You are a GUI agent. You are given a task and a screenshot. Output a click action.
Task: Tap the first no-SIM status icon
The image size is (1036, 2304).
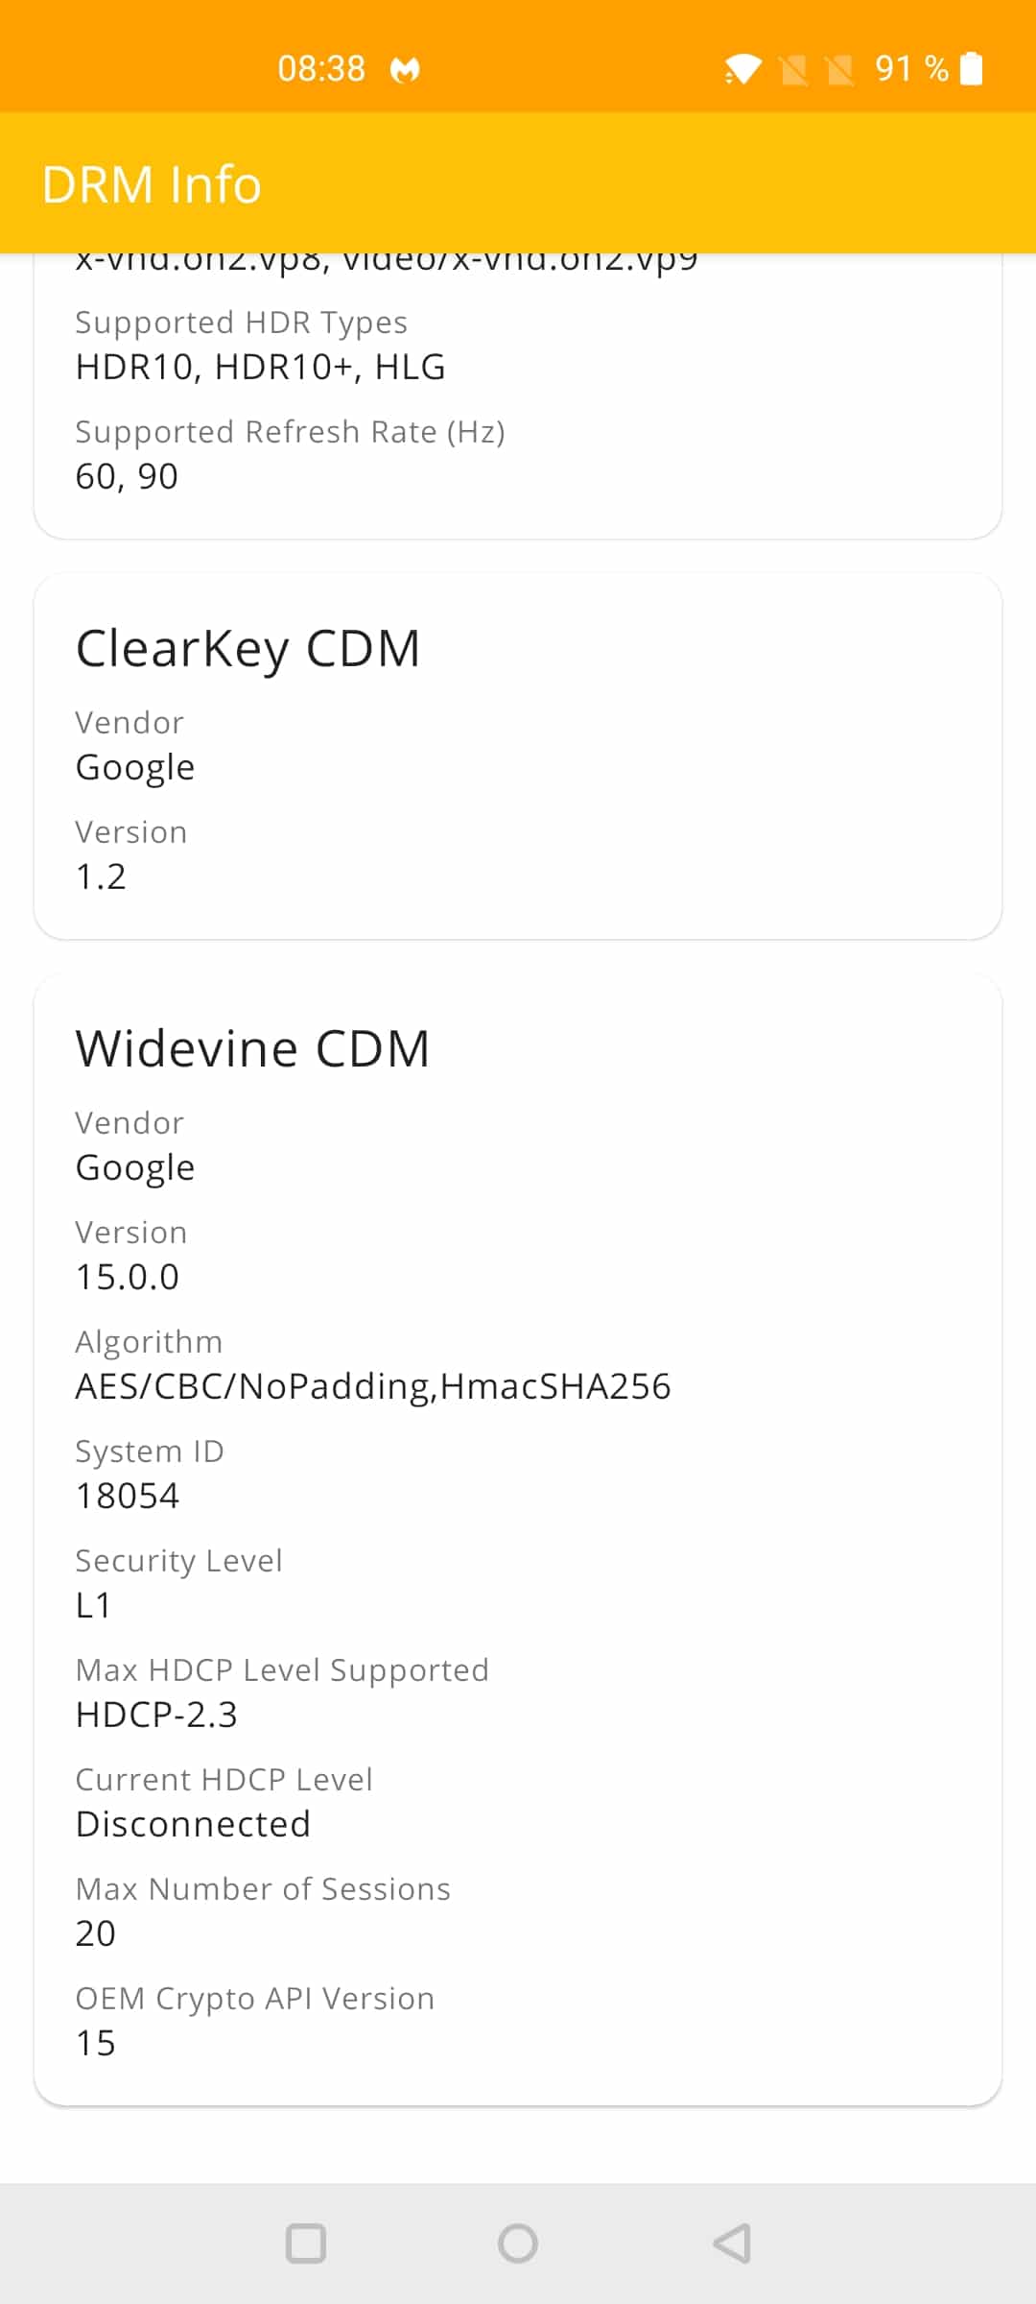click(794, 69)
